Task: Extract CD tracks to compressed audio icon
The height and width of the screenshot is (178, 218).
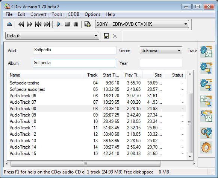Action: pyautogui.click(x=206, y=68)
